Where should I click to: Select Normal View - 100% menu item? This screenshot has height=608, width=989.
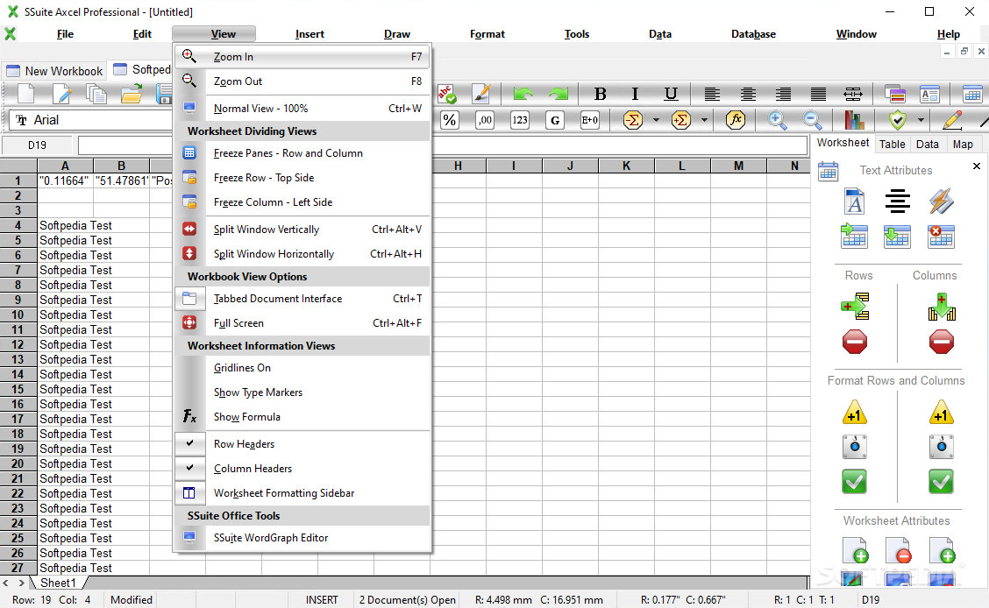pos(302,109)
